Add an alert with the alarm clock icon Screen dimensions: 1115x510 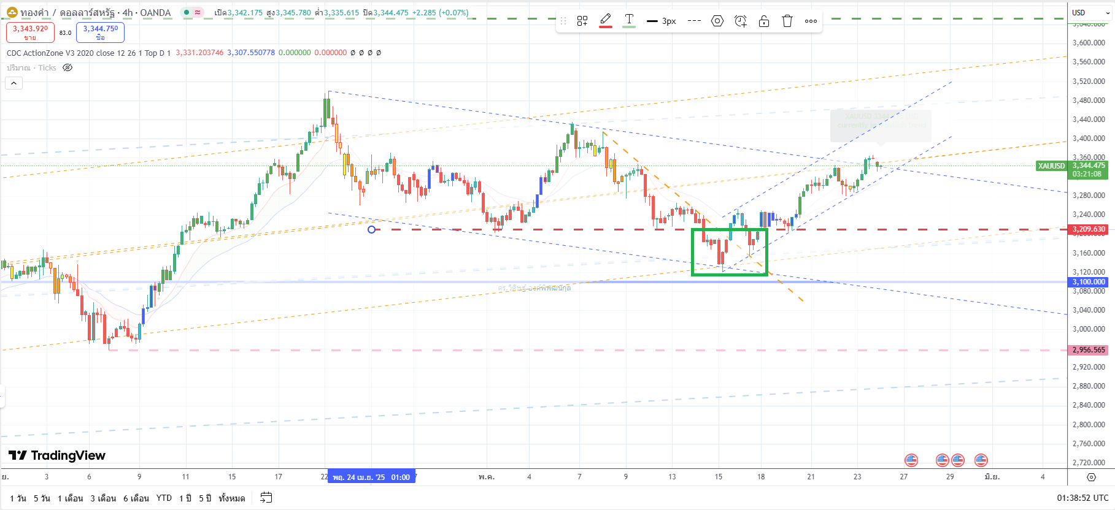[x=741, y=21]
